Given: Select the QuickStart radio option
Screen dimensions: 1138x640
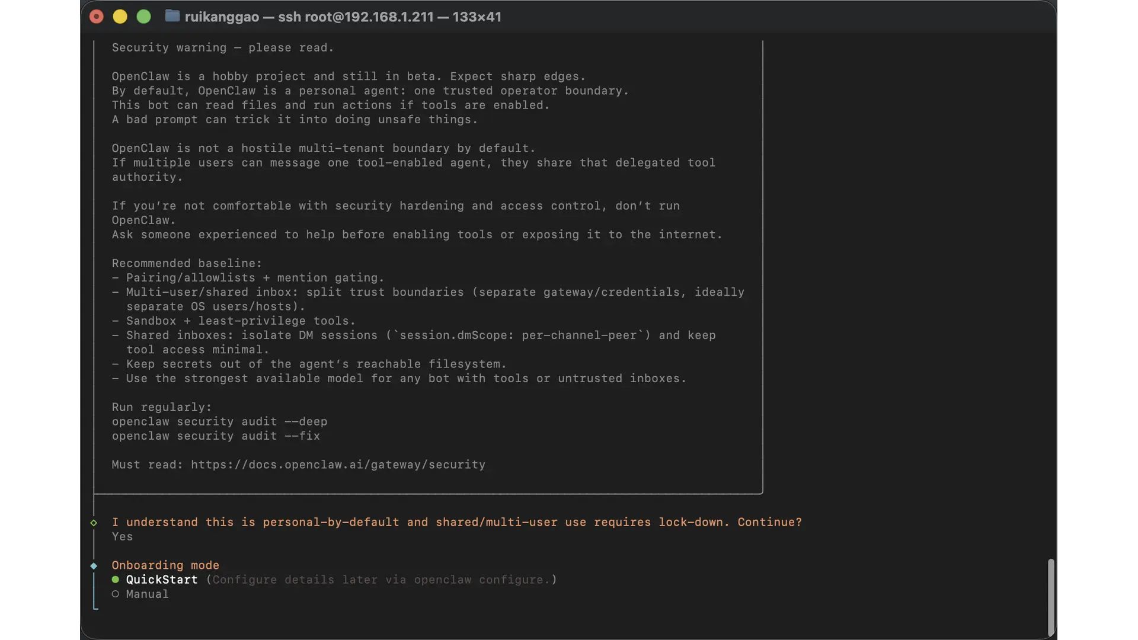Looking at the screenshot, I should 116,580.
